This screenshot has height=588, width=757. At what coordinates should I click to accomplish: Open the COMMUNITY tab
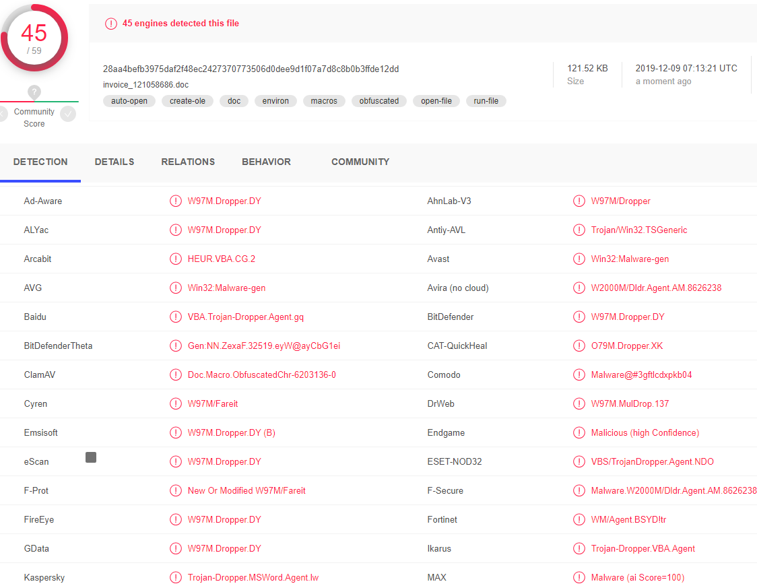360,162
